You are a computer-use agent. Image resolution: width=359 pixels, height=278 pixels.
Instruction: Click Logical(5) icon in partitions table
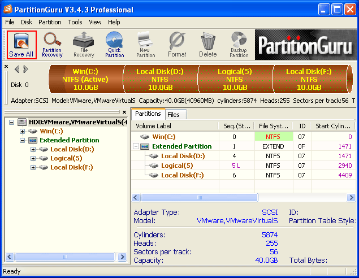pos(154,166)
